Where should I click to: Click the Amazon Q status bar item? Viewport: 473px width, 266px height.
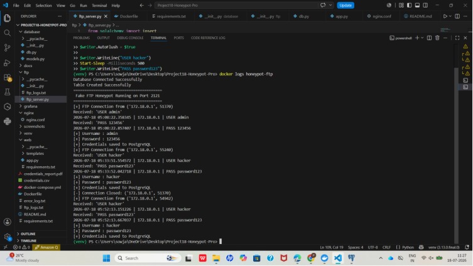46,247
